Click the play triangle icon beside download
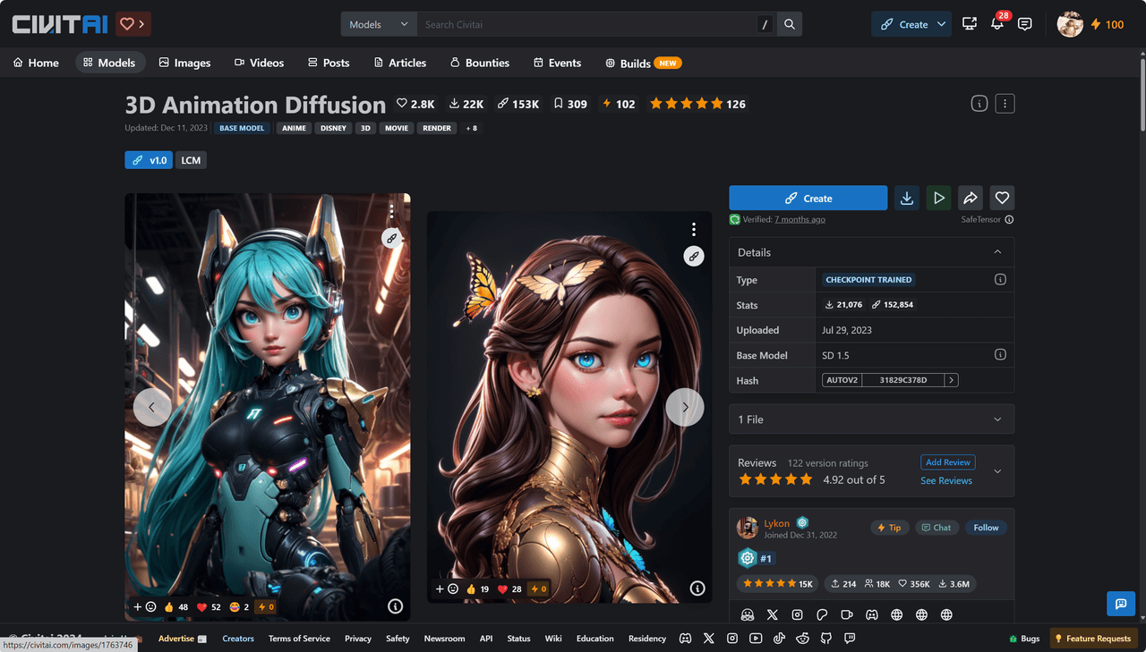Viewport: 1146px width, 652px height. coord(938,199)
